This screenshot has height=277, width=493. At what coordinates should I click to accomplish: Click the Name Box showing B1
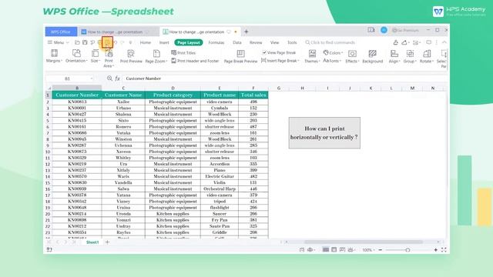(70, 78)
